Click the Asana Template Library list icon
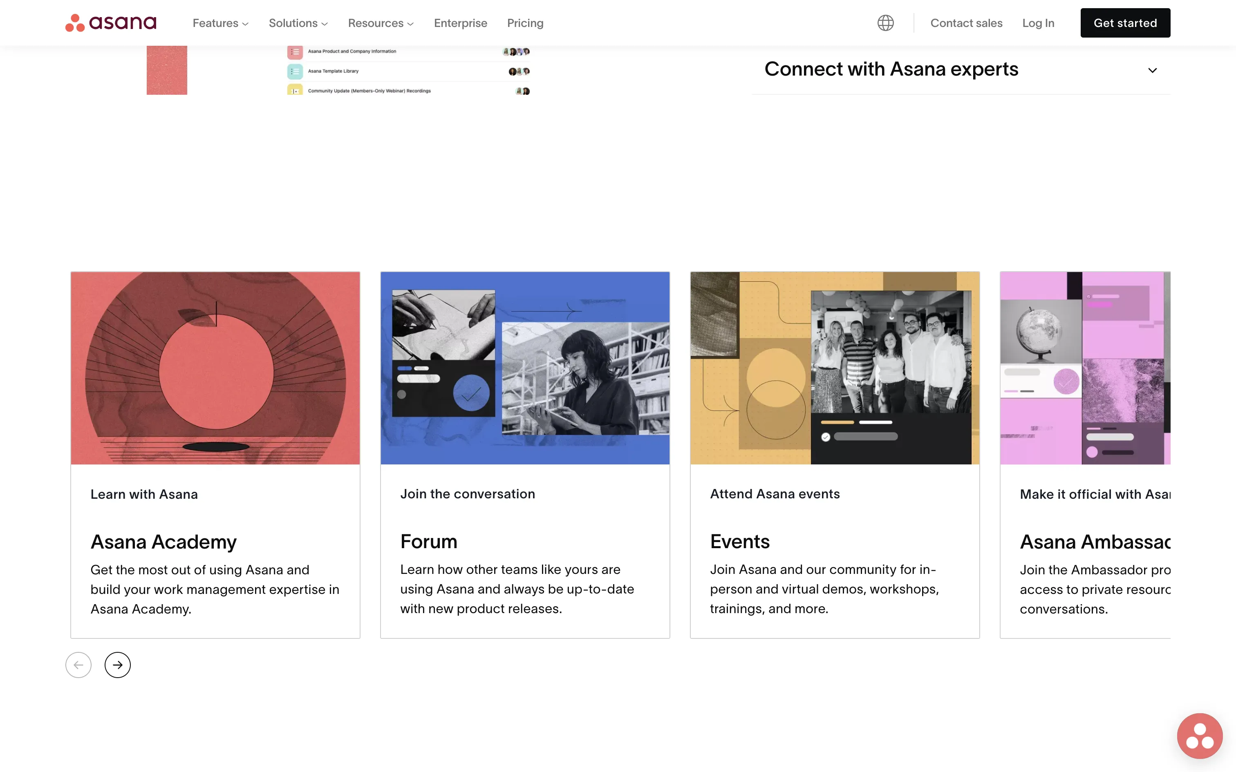The image size is (1236, 772). point(295,71)
